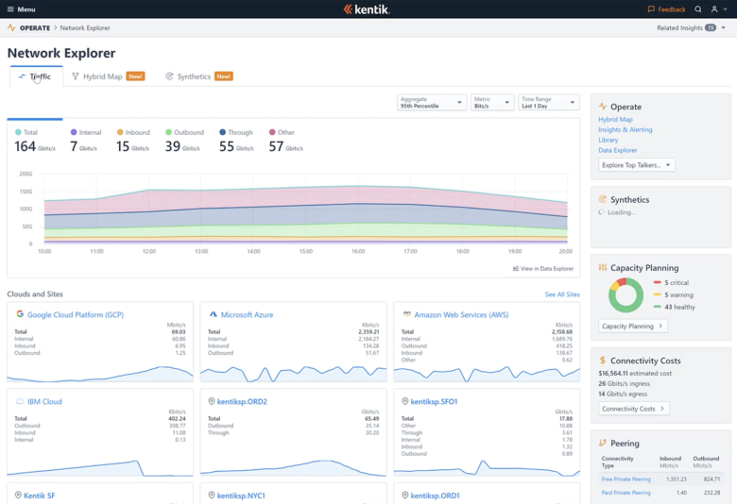Click the Network Explorer breadcrumb

(85, 27)
